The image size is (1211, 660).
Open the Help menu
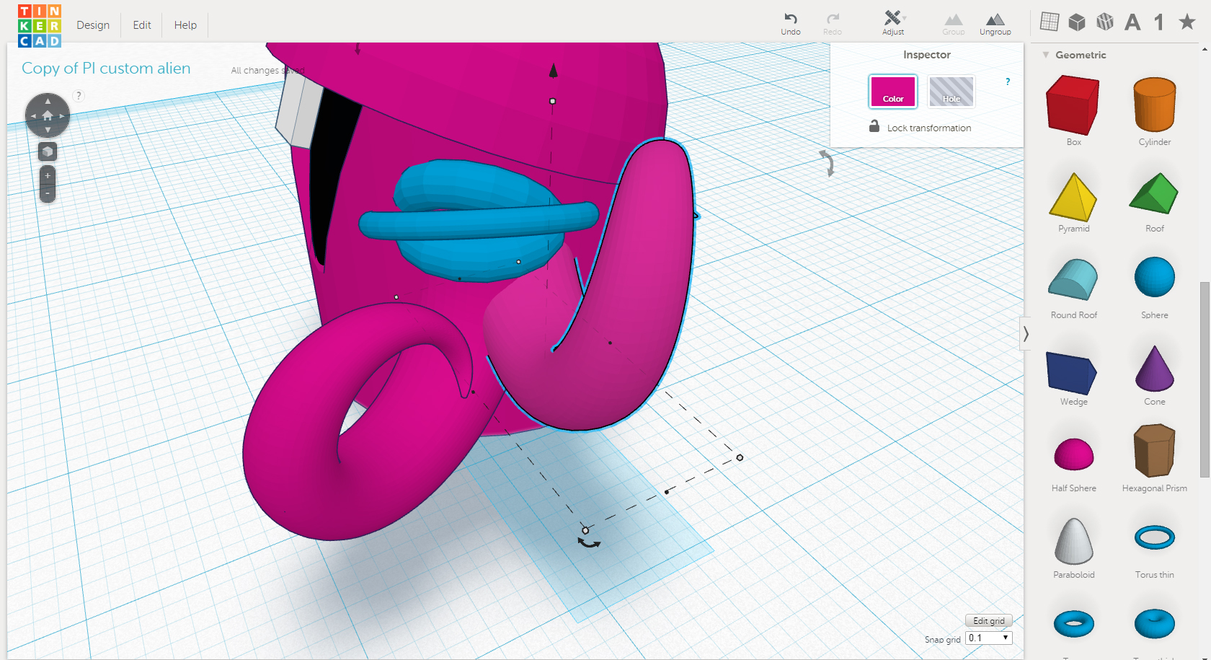[x=185, y=25]
